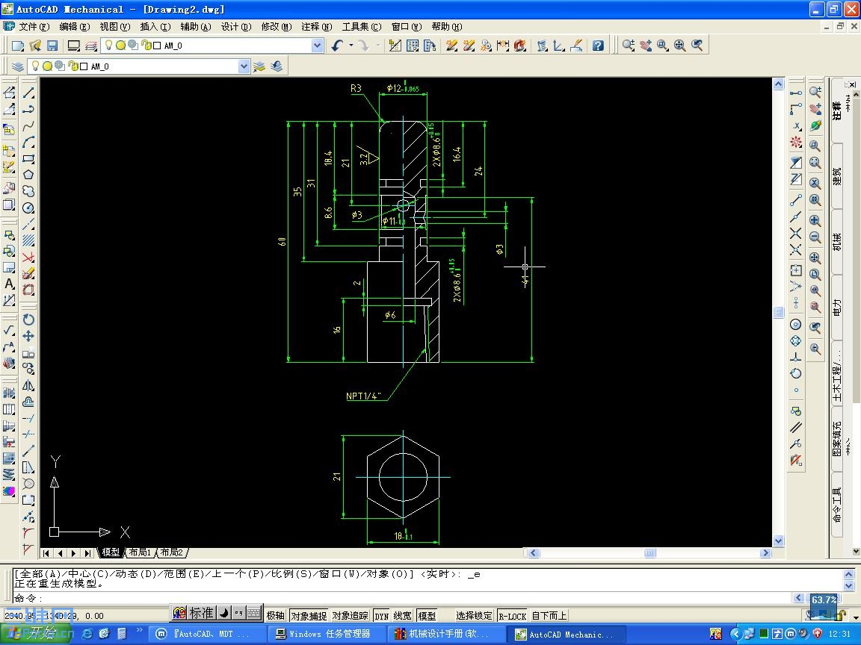Viewport: 861px width, 645px height.
Task: Toggle DYN dynamic input in status bar
Action: coord(382,616)
